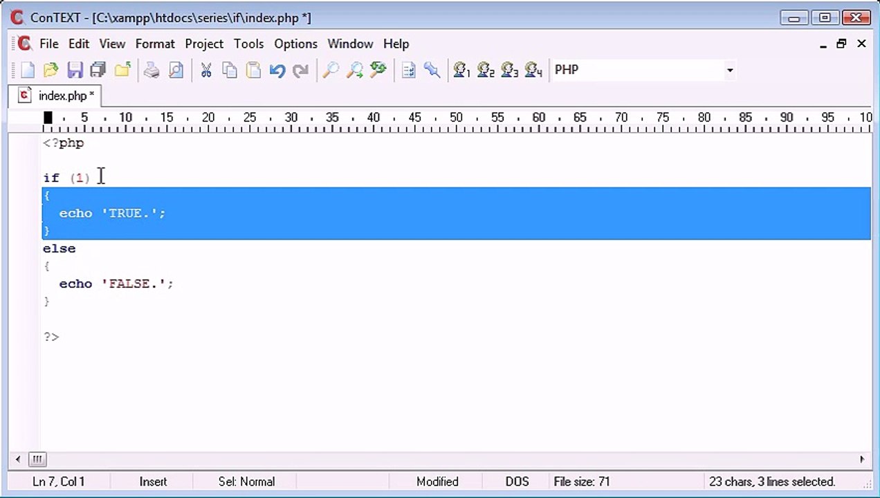
Task: Click the 'Sel: Normal' status panel
Action: coord(246,481)
